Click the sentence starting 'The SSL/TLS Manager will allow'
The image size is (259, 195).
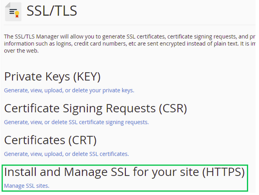(130, 36)
